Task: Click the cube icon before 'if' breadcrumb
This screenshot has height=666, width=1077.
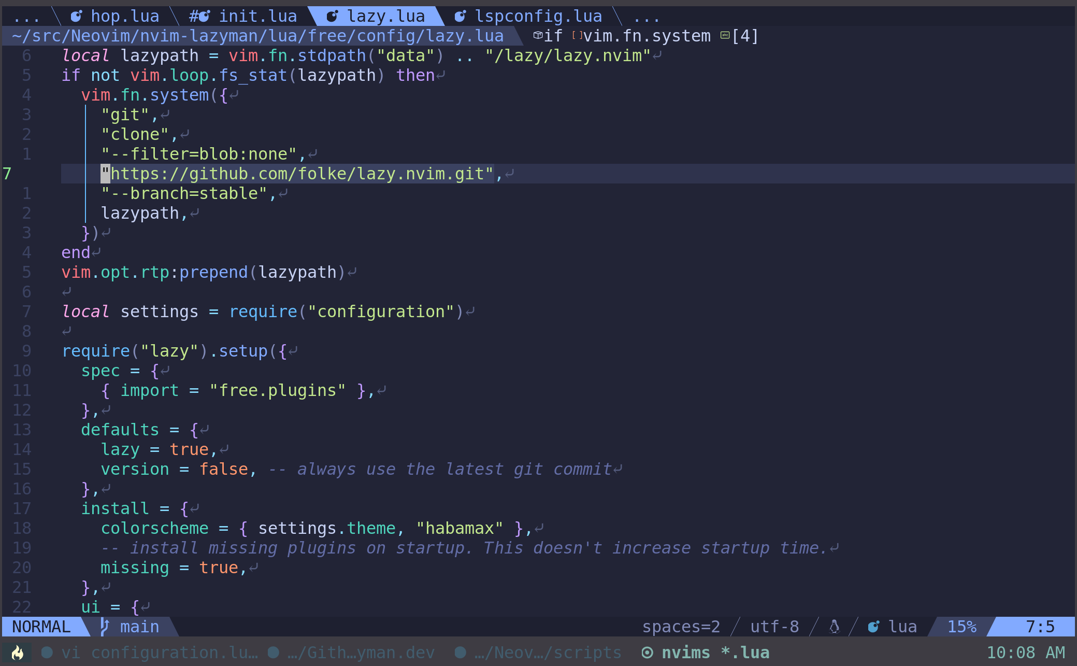Action: click(538, 36)
